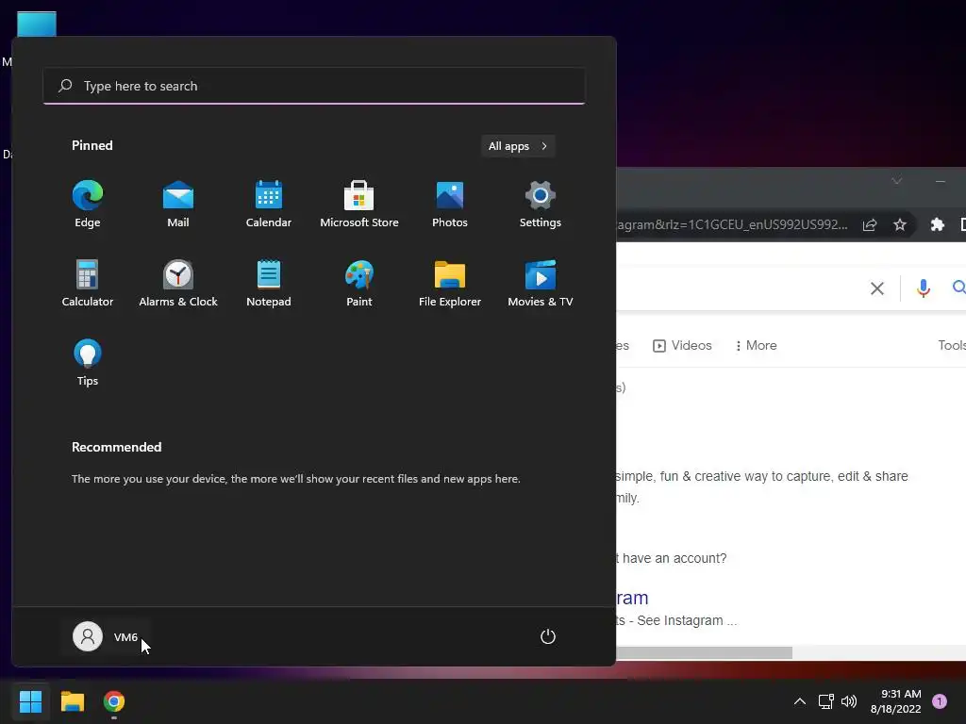Click the "Pinned" heading in Start menu

click(92, 145)
